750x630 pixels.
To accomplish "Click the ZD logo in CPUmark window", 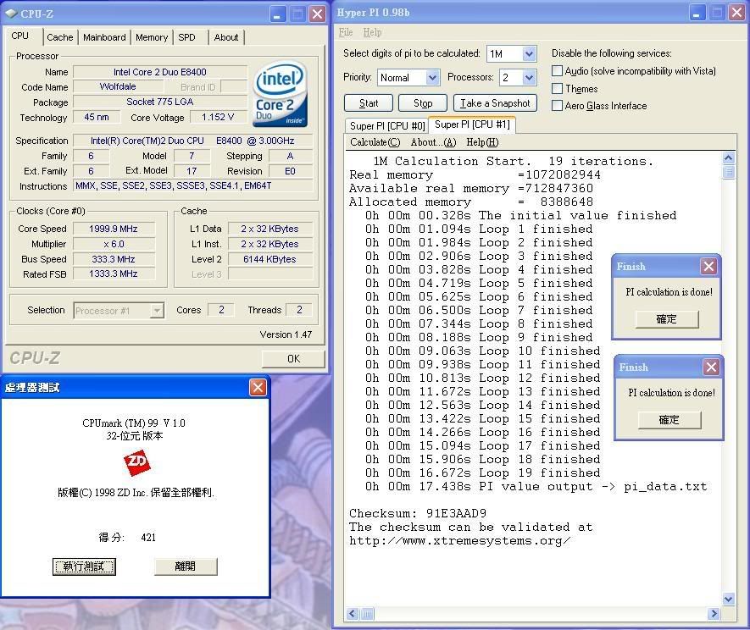I will (x=136, y=462).
